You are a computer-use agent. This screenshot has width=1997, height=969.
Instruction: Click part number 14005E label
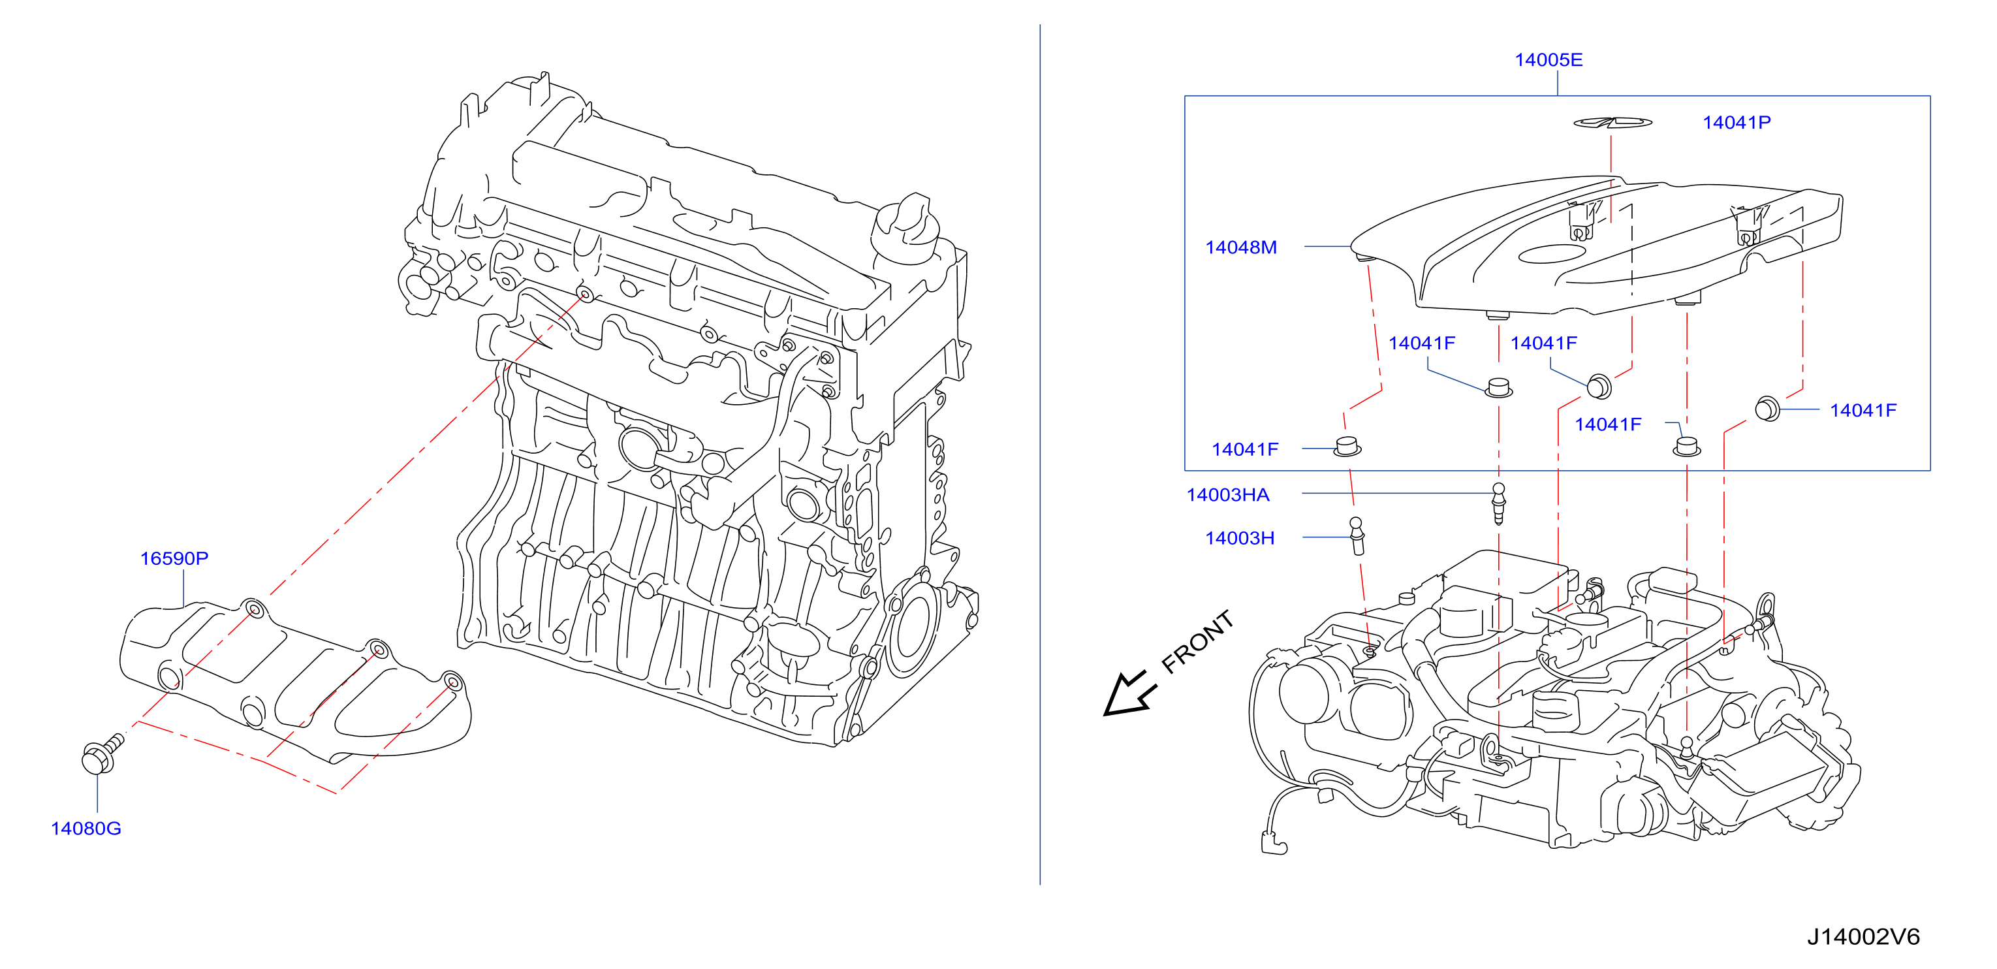[1548, 59]
